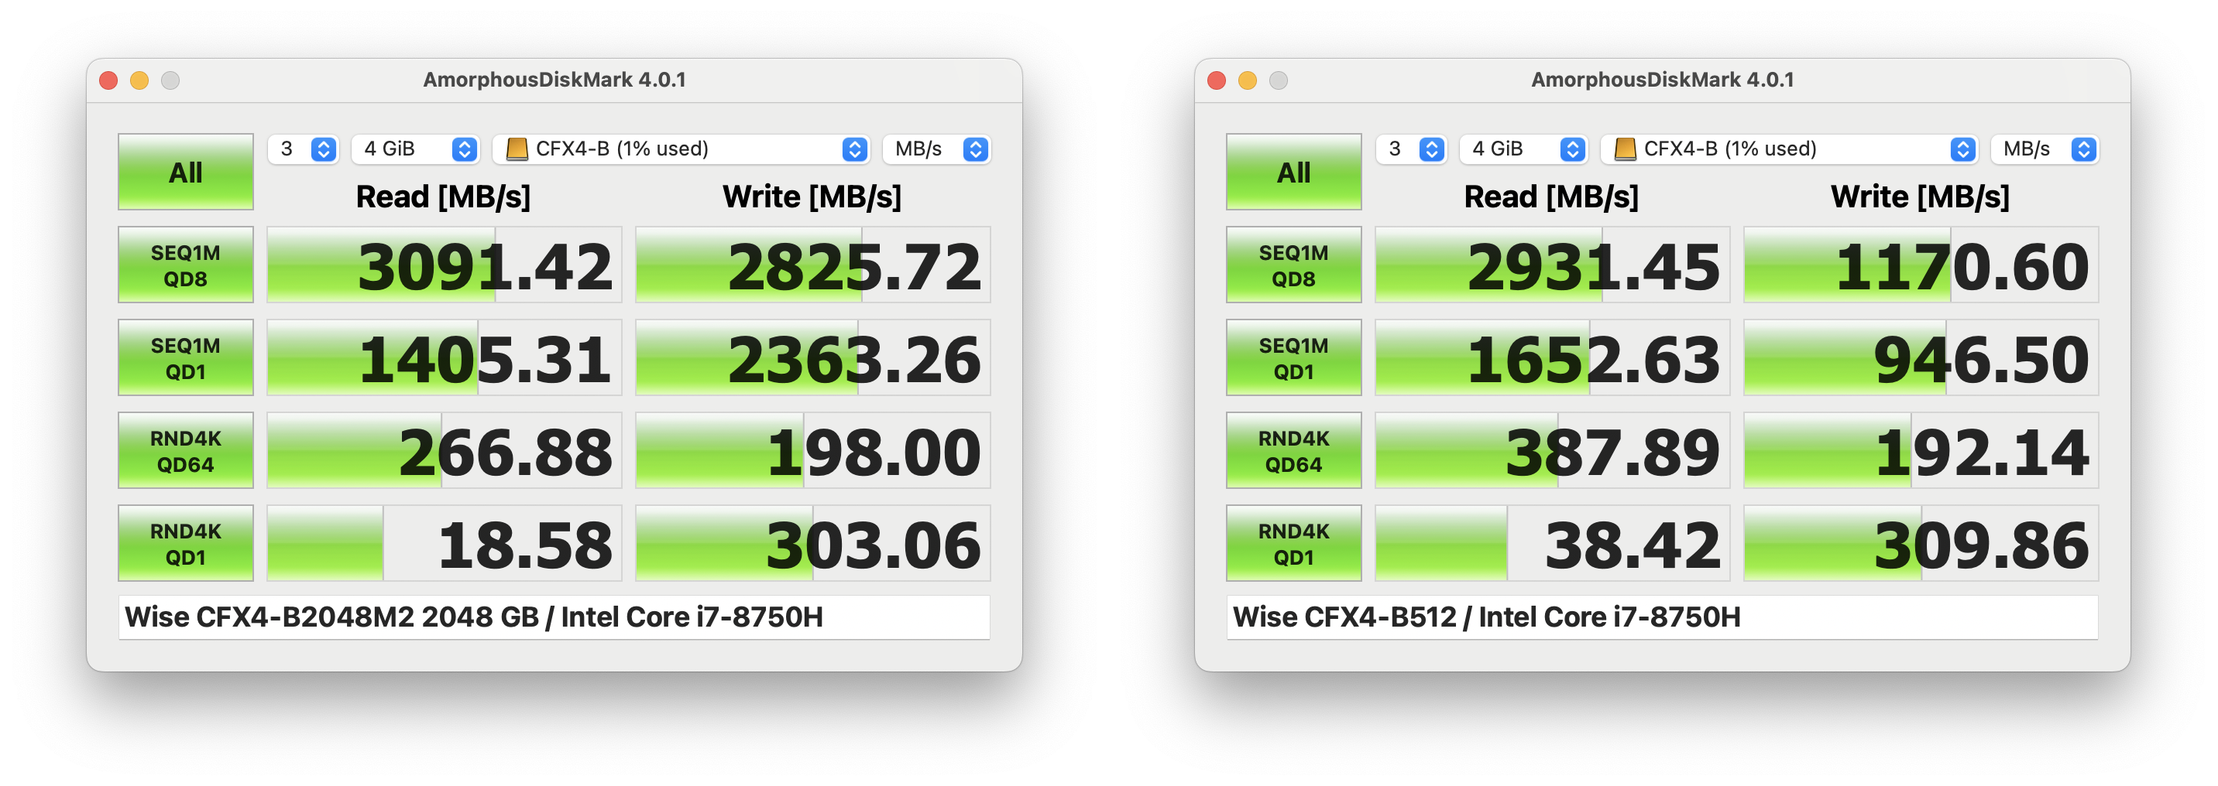Start RND4K QD64 test in left window
The height and width of the screenshot is (786, 2218).
pos(185,450)
